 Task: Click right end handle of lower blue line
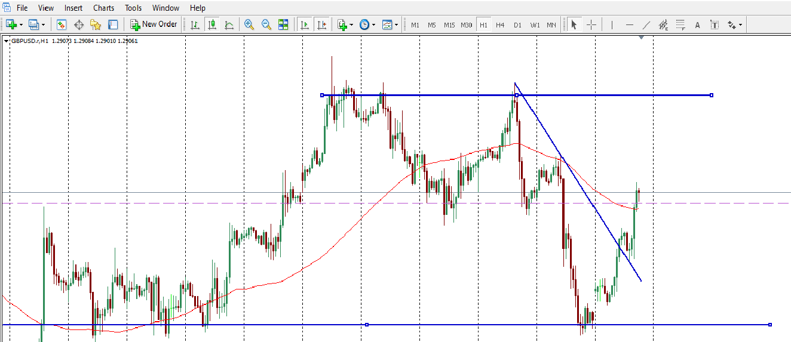[770, 325]
